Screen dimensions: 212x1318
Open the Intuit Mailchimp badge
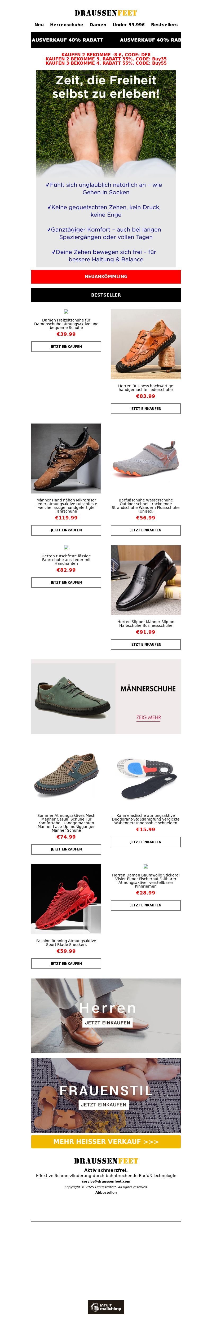(106, 1303)
